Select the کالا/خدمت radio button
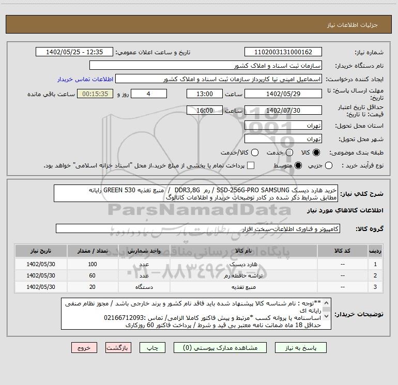The height and width of the screenshot is (385, 398). click(255, 152)
